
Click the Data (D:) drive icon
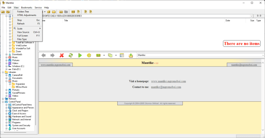point(10,69)
